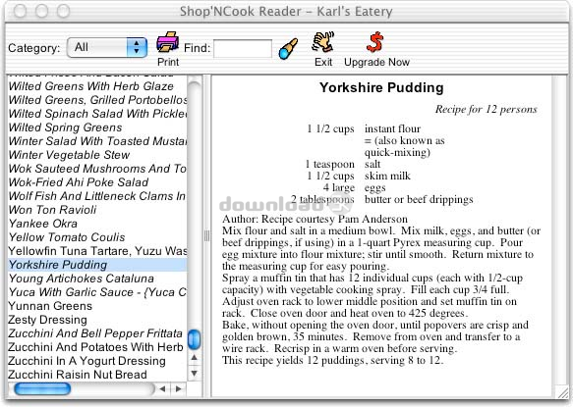
Task: Click the list's horizontal scroll right arrow
Action: coord(179,389)
